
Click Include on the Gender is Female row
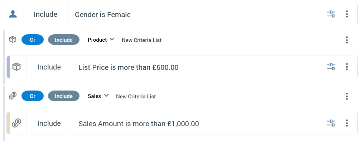(x=45, y=15)
